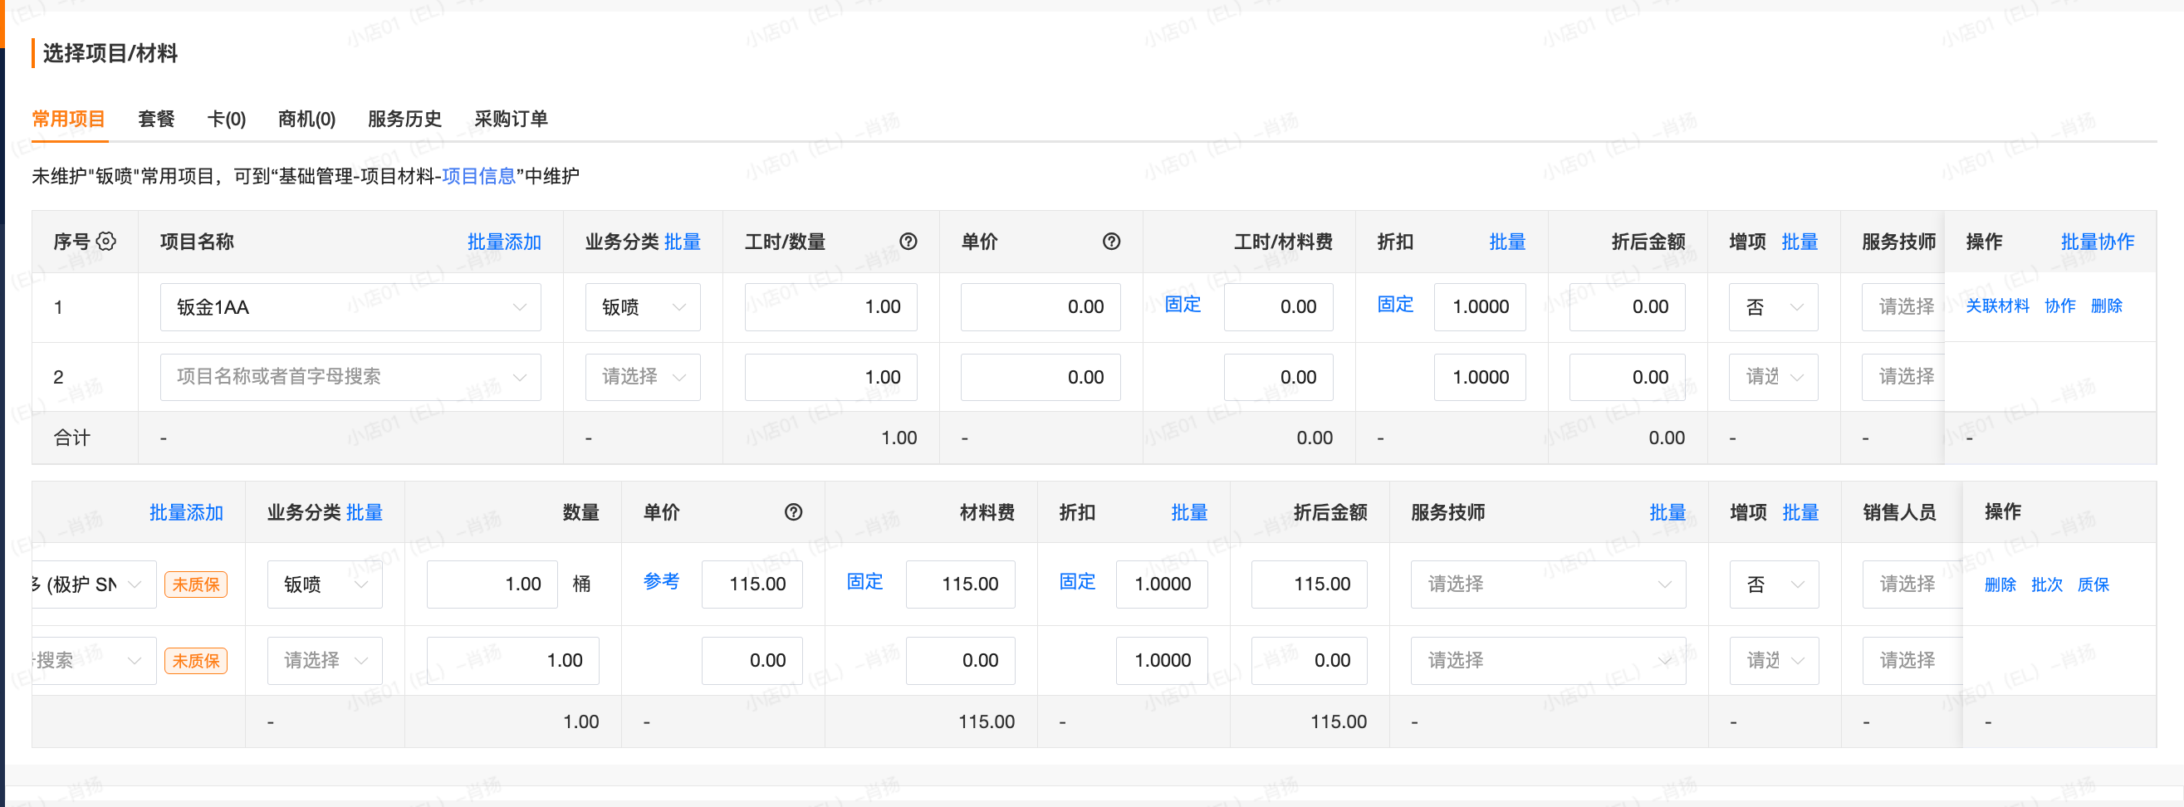This screenshot has width=2184, height=807.
Task: Click the project search input in row 2
Action: [x=339, y=376]
